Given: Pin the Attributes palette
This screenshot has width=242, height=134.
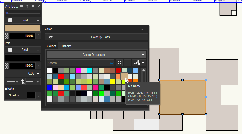Looking at the screenshot, I should tap(33, 6).
